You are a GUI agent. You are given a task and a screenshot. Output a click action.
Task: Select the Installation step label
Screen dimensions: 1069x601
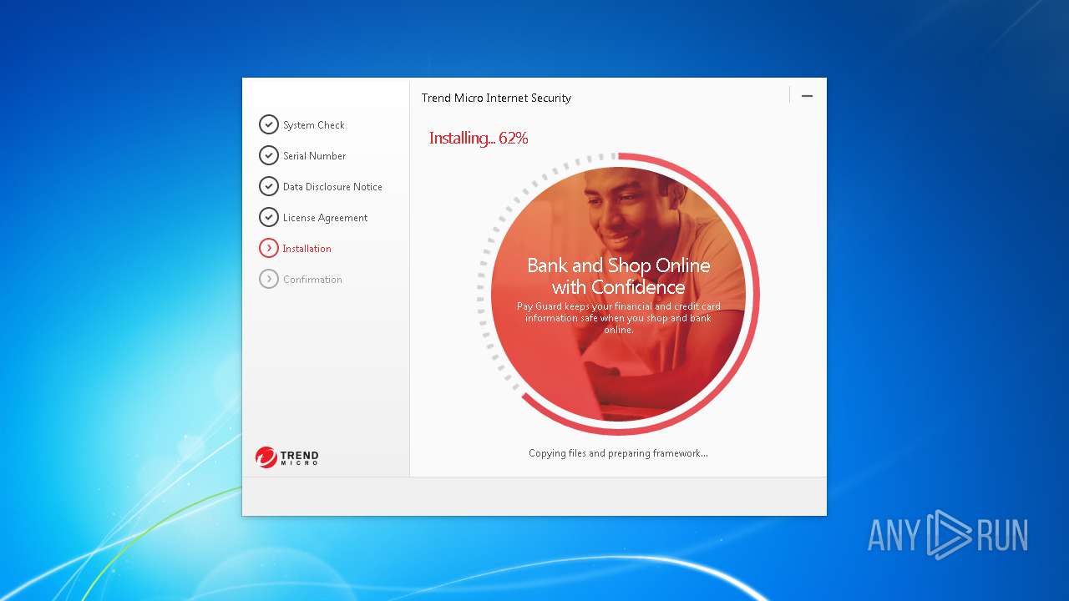[307, 249]
